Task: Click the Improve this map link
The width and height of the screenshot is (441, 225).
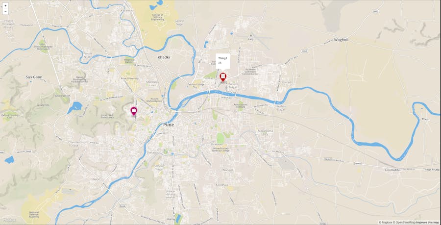Action: coord(428,223)
